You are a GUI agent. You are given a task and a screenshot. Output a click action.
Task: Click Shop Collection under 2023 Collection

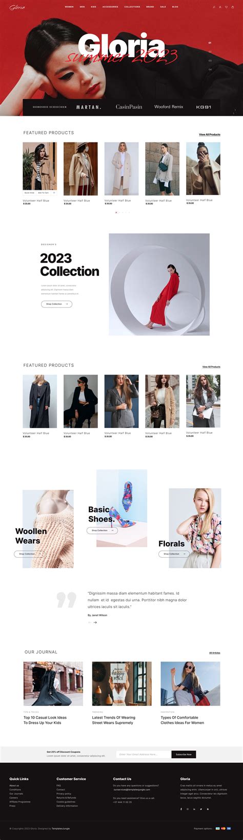(x=56, y=304)
